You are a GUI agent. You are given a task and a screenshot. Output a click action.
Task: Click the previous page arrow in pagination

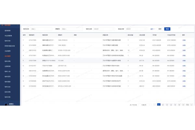point(154,105)
